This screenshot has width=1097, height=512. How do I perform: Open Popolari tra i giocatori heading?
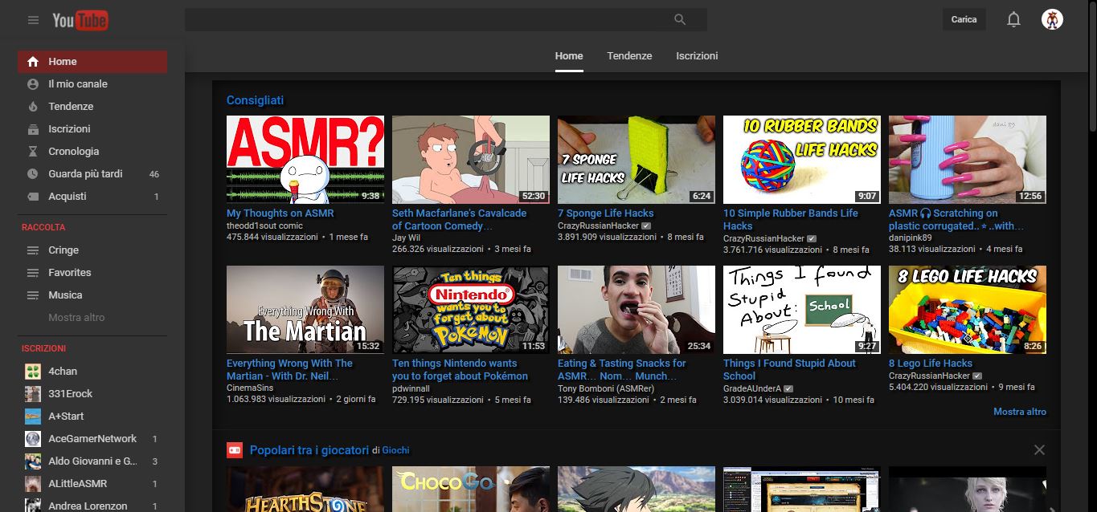point(309,450)
